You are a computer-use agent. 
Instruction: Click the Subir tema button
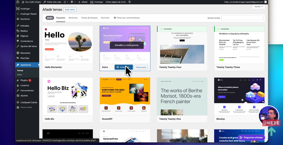[x=70, y=10]
